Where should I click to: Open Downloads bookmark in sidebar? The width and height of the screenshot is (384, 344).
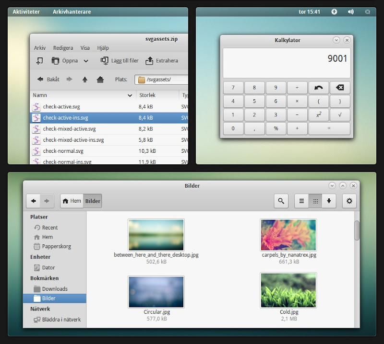(55, 289)
